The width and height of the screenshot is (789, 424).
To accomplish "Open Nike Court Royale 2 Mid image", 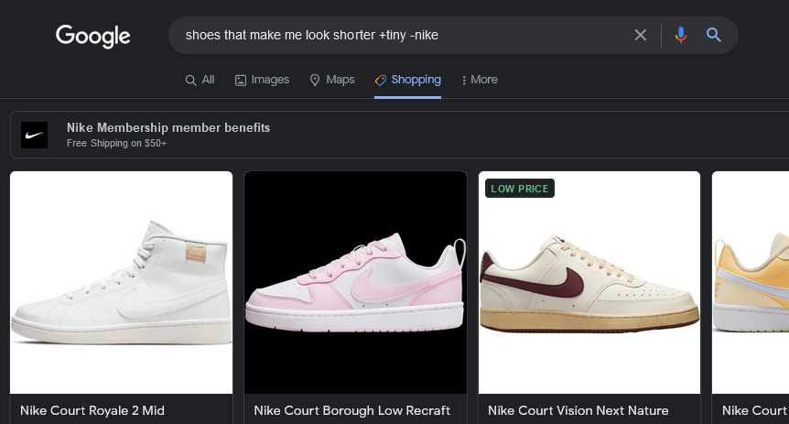I will (121, 282).
